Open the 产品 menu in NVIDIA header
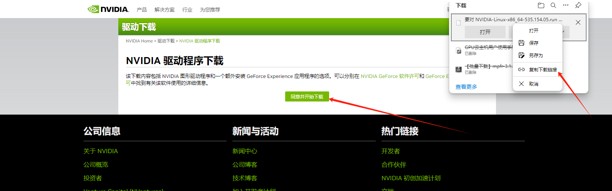 pos(142,10)
